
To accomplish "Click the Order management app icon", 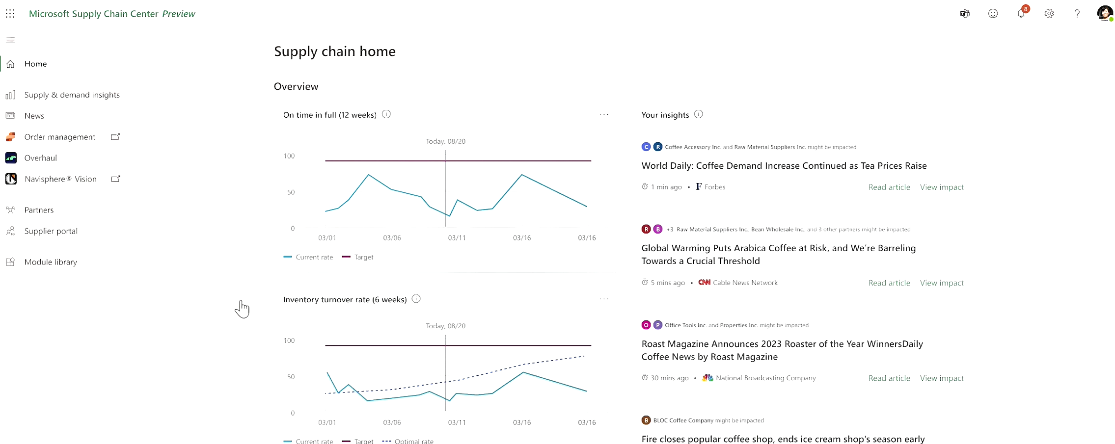I will (x=11, y=137).
